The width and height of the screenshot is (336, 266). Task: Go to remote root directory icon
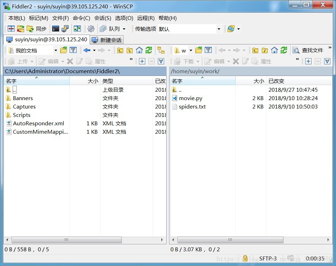(265, 50)
